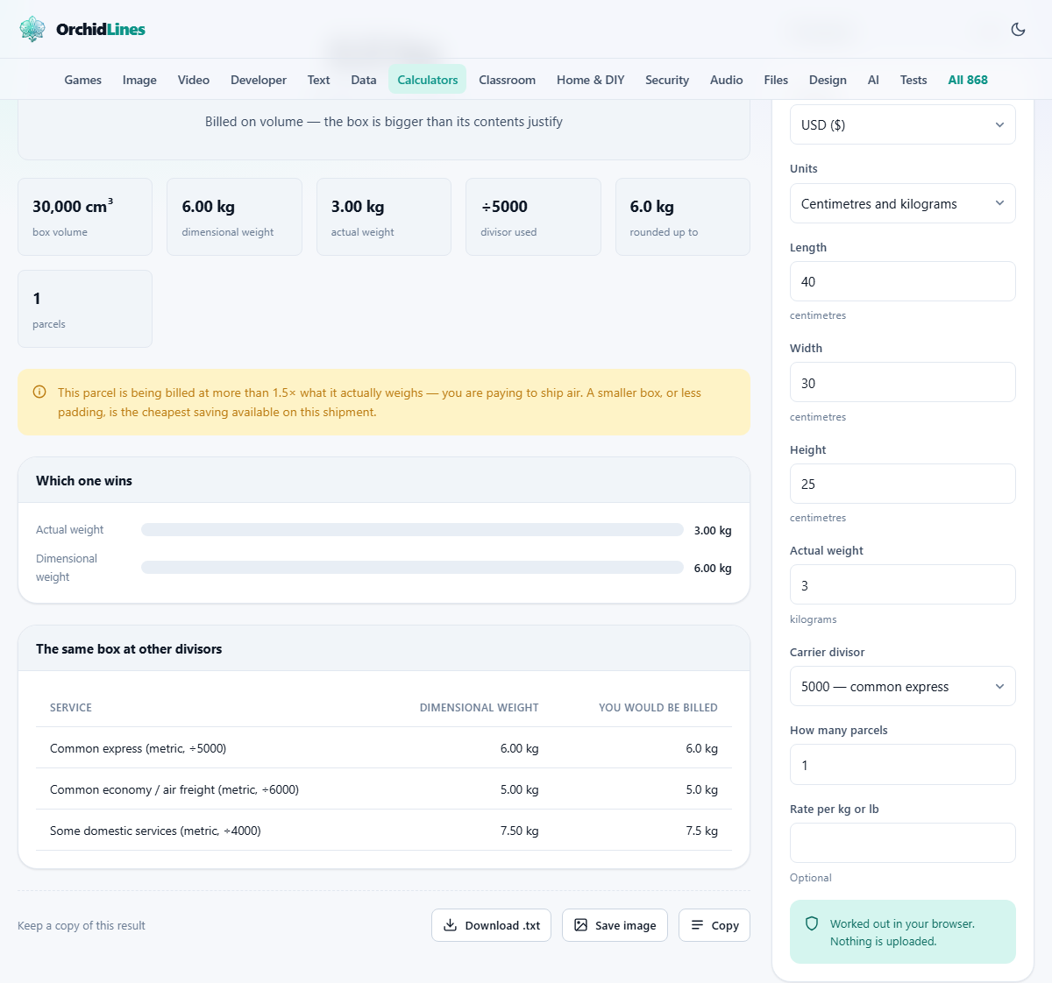Viewport: 1052px width, 983px height.
Task: Switch to the Image category tab
Action: tap(139, 80)
